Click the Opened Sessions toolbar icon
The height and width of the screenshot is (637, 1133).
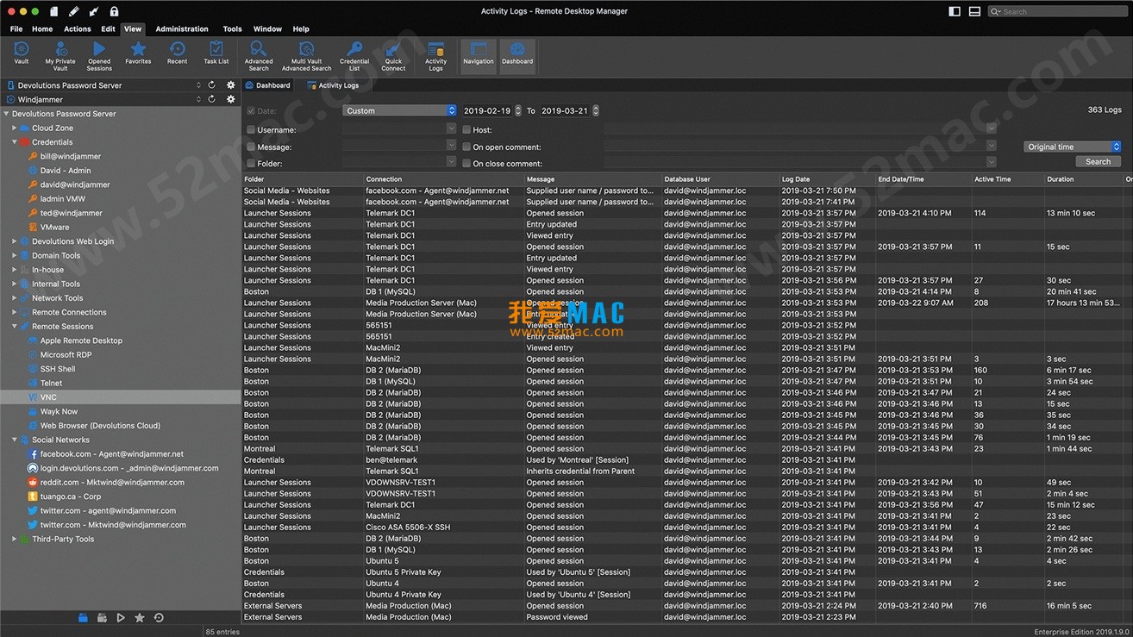pyautogui.click(x=99, y=53)
